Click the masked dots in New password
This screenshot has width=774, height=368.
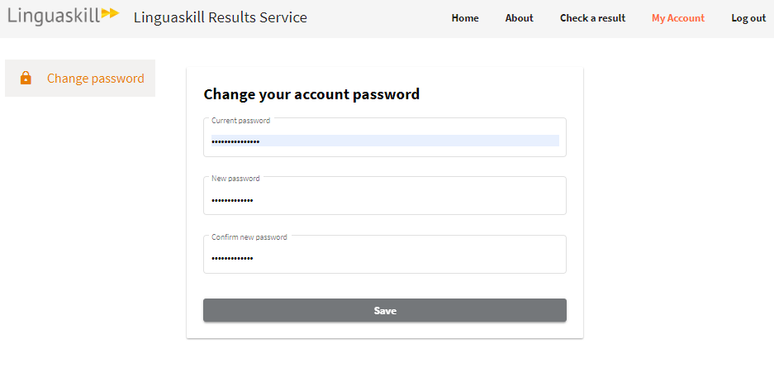(x=232, y=201)
